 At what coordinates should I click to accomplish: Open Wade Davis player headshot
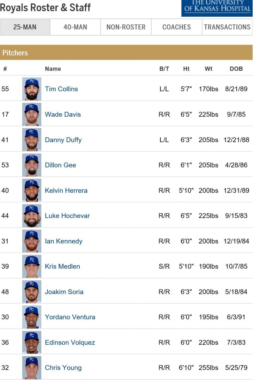tap(32, 115)
